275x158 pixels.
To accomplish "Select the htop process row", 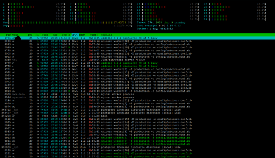I will tap(137, 116).
